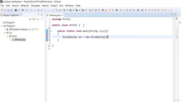The height and width of the screenshot is (102, 181).
Task: Open the Source menu
Action: coord(15,6)
